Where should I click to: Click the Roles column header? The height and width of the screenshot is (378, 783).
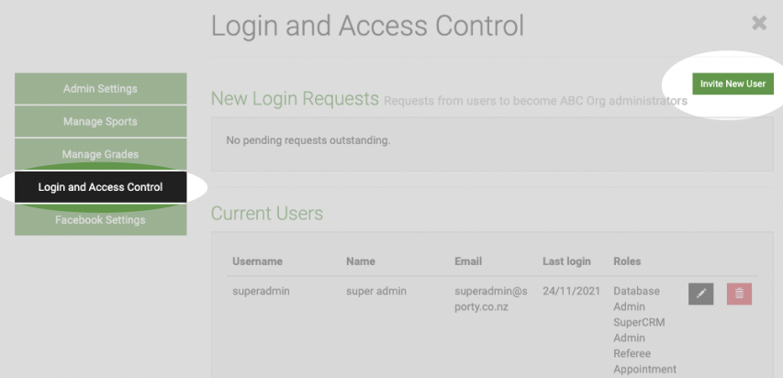[627, 261]
